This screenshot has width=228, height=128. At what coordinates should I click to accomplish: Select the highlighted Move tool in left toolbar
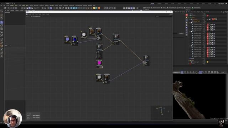click(x=1, y=22)
